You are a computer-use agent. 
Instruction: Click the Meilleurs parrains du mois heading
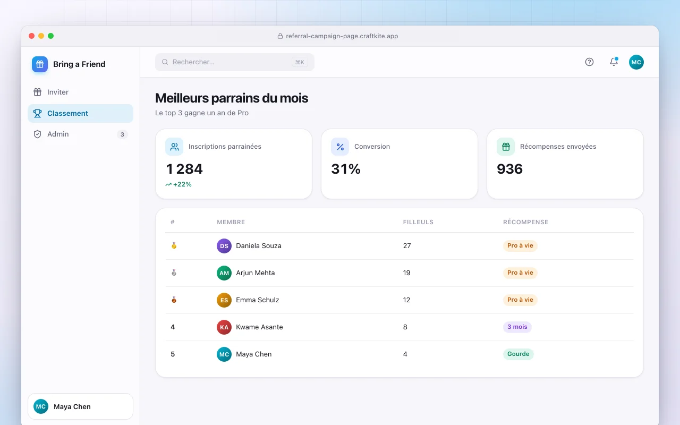[x=232, y=98]
